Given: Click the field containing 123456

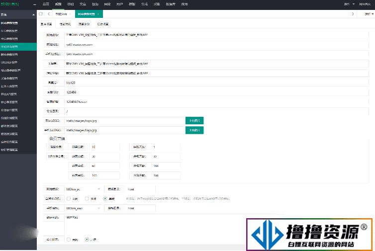Looking at the screenshot, I should point(216,92).
